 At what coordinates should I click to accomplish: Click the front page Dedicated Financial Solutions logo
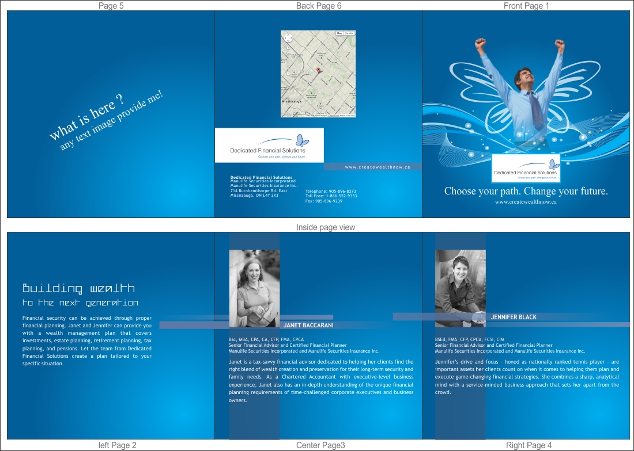tap(526, 168)
